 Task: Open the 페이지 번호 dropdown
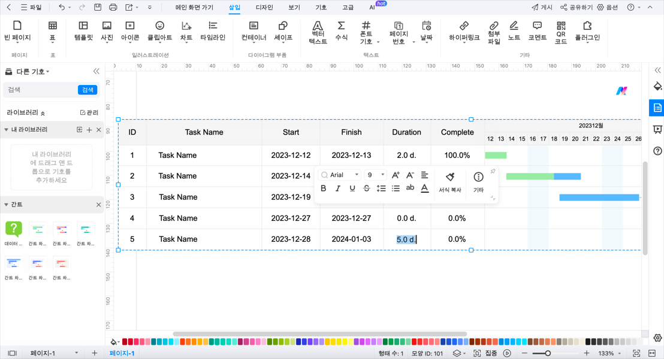click(x=414, y=42)
